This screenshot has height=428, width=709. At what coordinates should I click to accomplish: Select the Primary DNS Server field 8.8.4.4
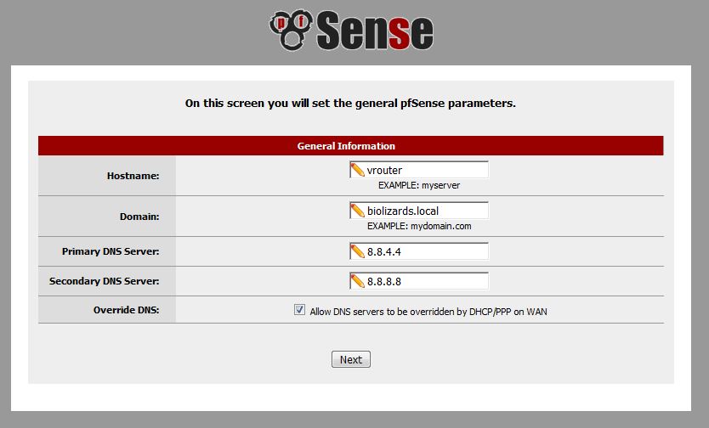pos(419,251)
